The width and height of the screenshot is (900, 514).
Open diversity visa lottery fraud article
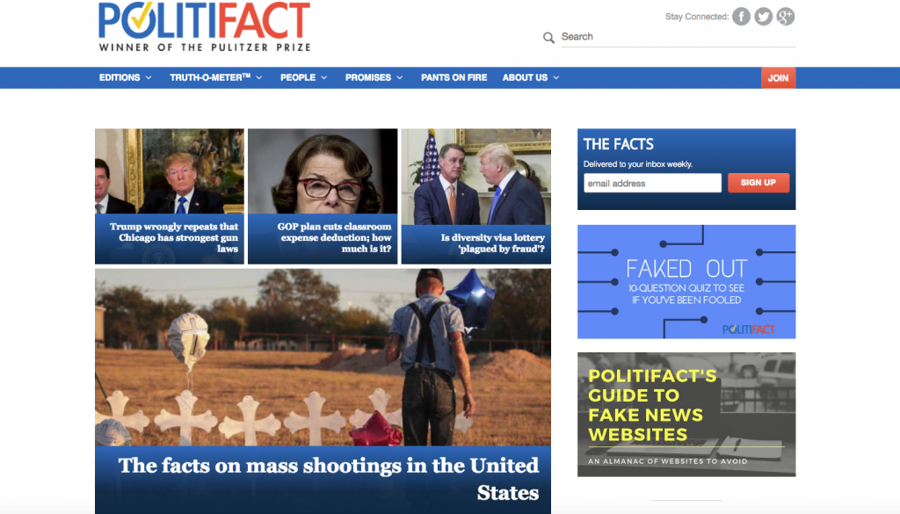(x=492, y=243)
